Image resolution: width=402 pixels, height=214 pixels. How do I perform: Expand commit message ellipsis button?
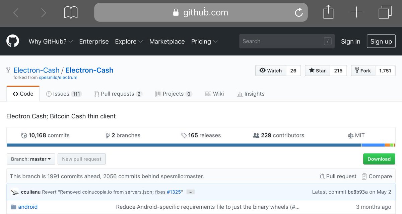tap(191, 192)
